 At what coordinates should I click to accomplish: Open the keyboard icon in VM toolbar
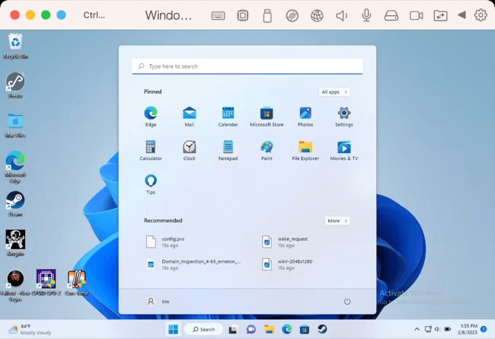pyautogui.click(x=219, y=15)
